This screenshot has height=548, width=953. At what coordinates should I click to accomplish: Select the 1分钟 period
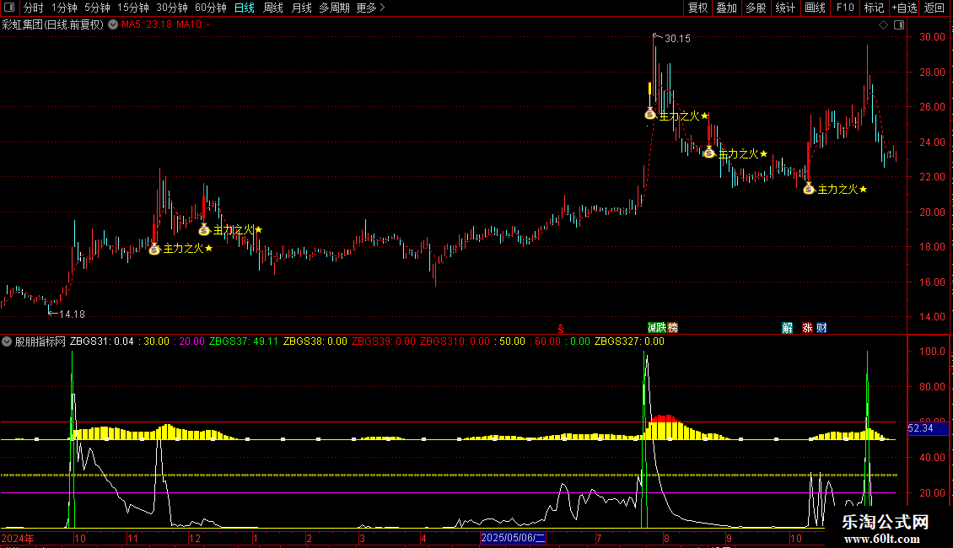pos(64,8)
